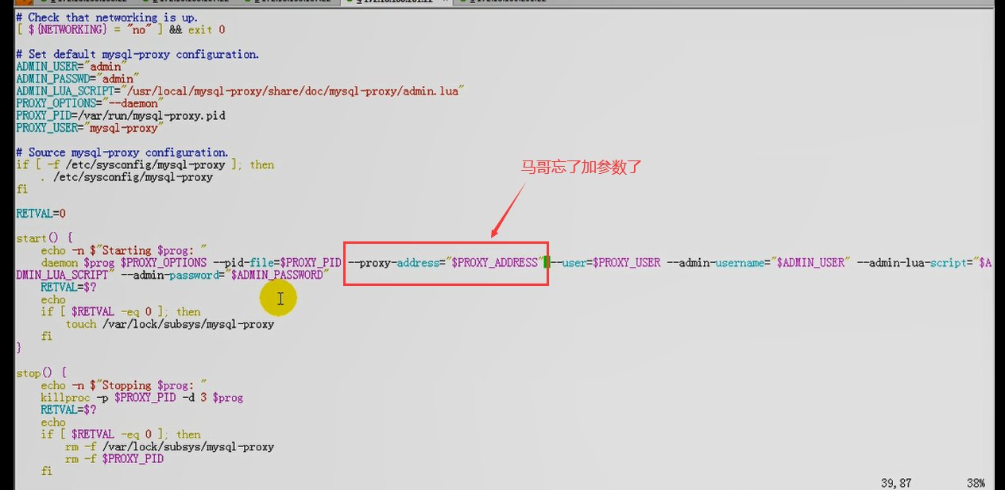Click the comment "# Check that networking is up."

[107, 17]
